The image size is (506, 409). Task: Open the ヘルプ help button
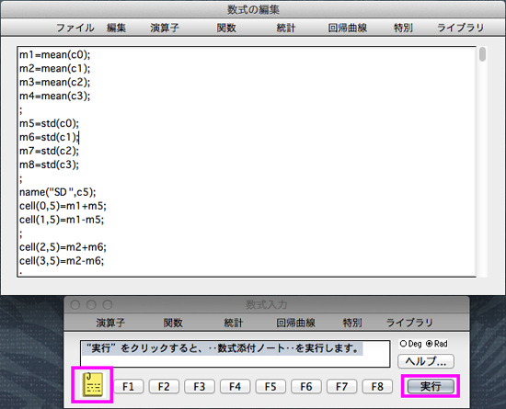(426, 361)
